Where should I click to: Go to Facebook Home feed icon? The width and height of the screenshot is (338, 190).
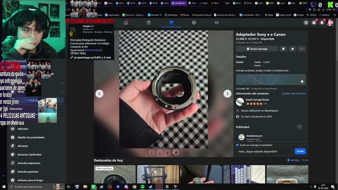coord(126,23)
